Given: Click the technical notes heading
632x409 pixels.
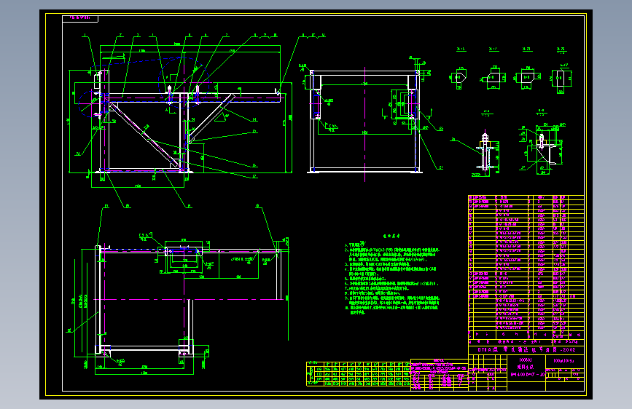Looking at the screenshot, I should 391,237.
